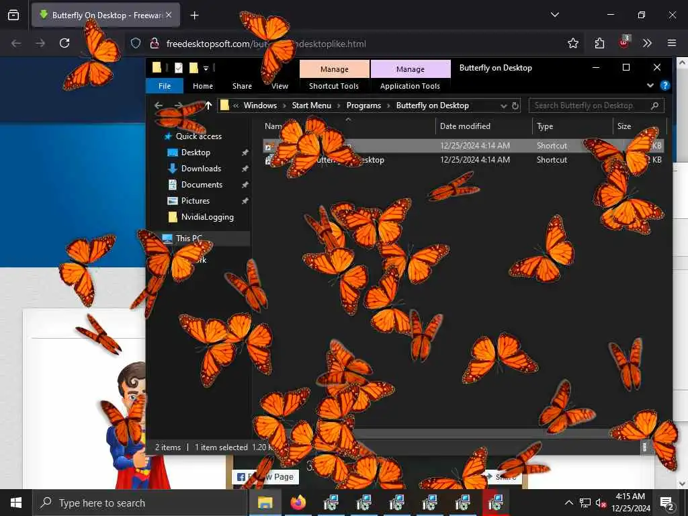
Task: Open Firefox View from top-left icon
Action: [x=13, y=15]
